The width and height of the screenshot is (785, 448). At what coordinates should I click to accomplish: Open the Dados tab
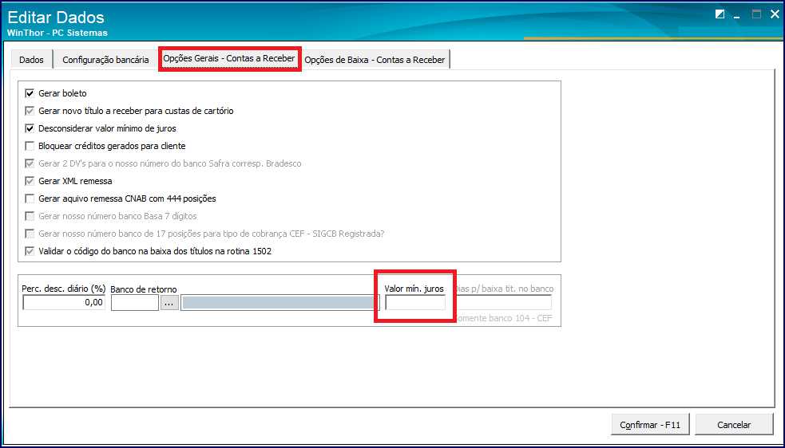[x=31, y=60]
